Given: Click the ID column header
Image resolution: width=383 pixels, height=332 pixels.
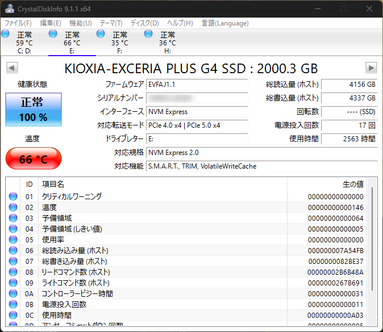Looking at the screenshot, I should point(30,184).
